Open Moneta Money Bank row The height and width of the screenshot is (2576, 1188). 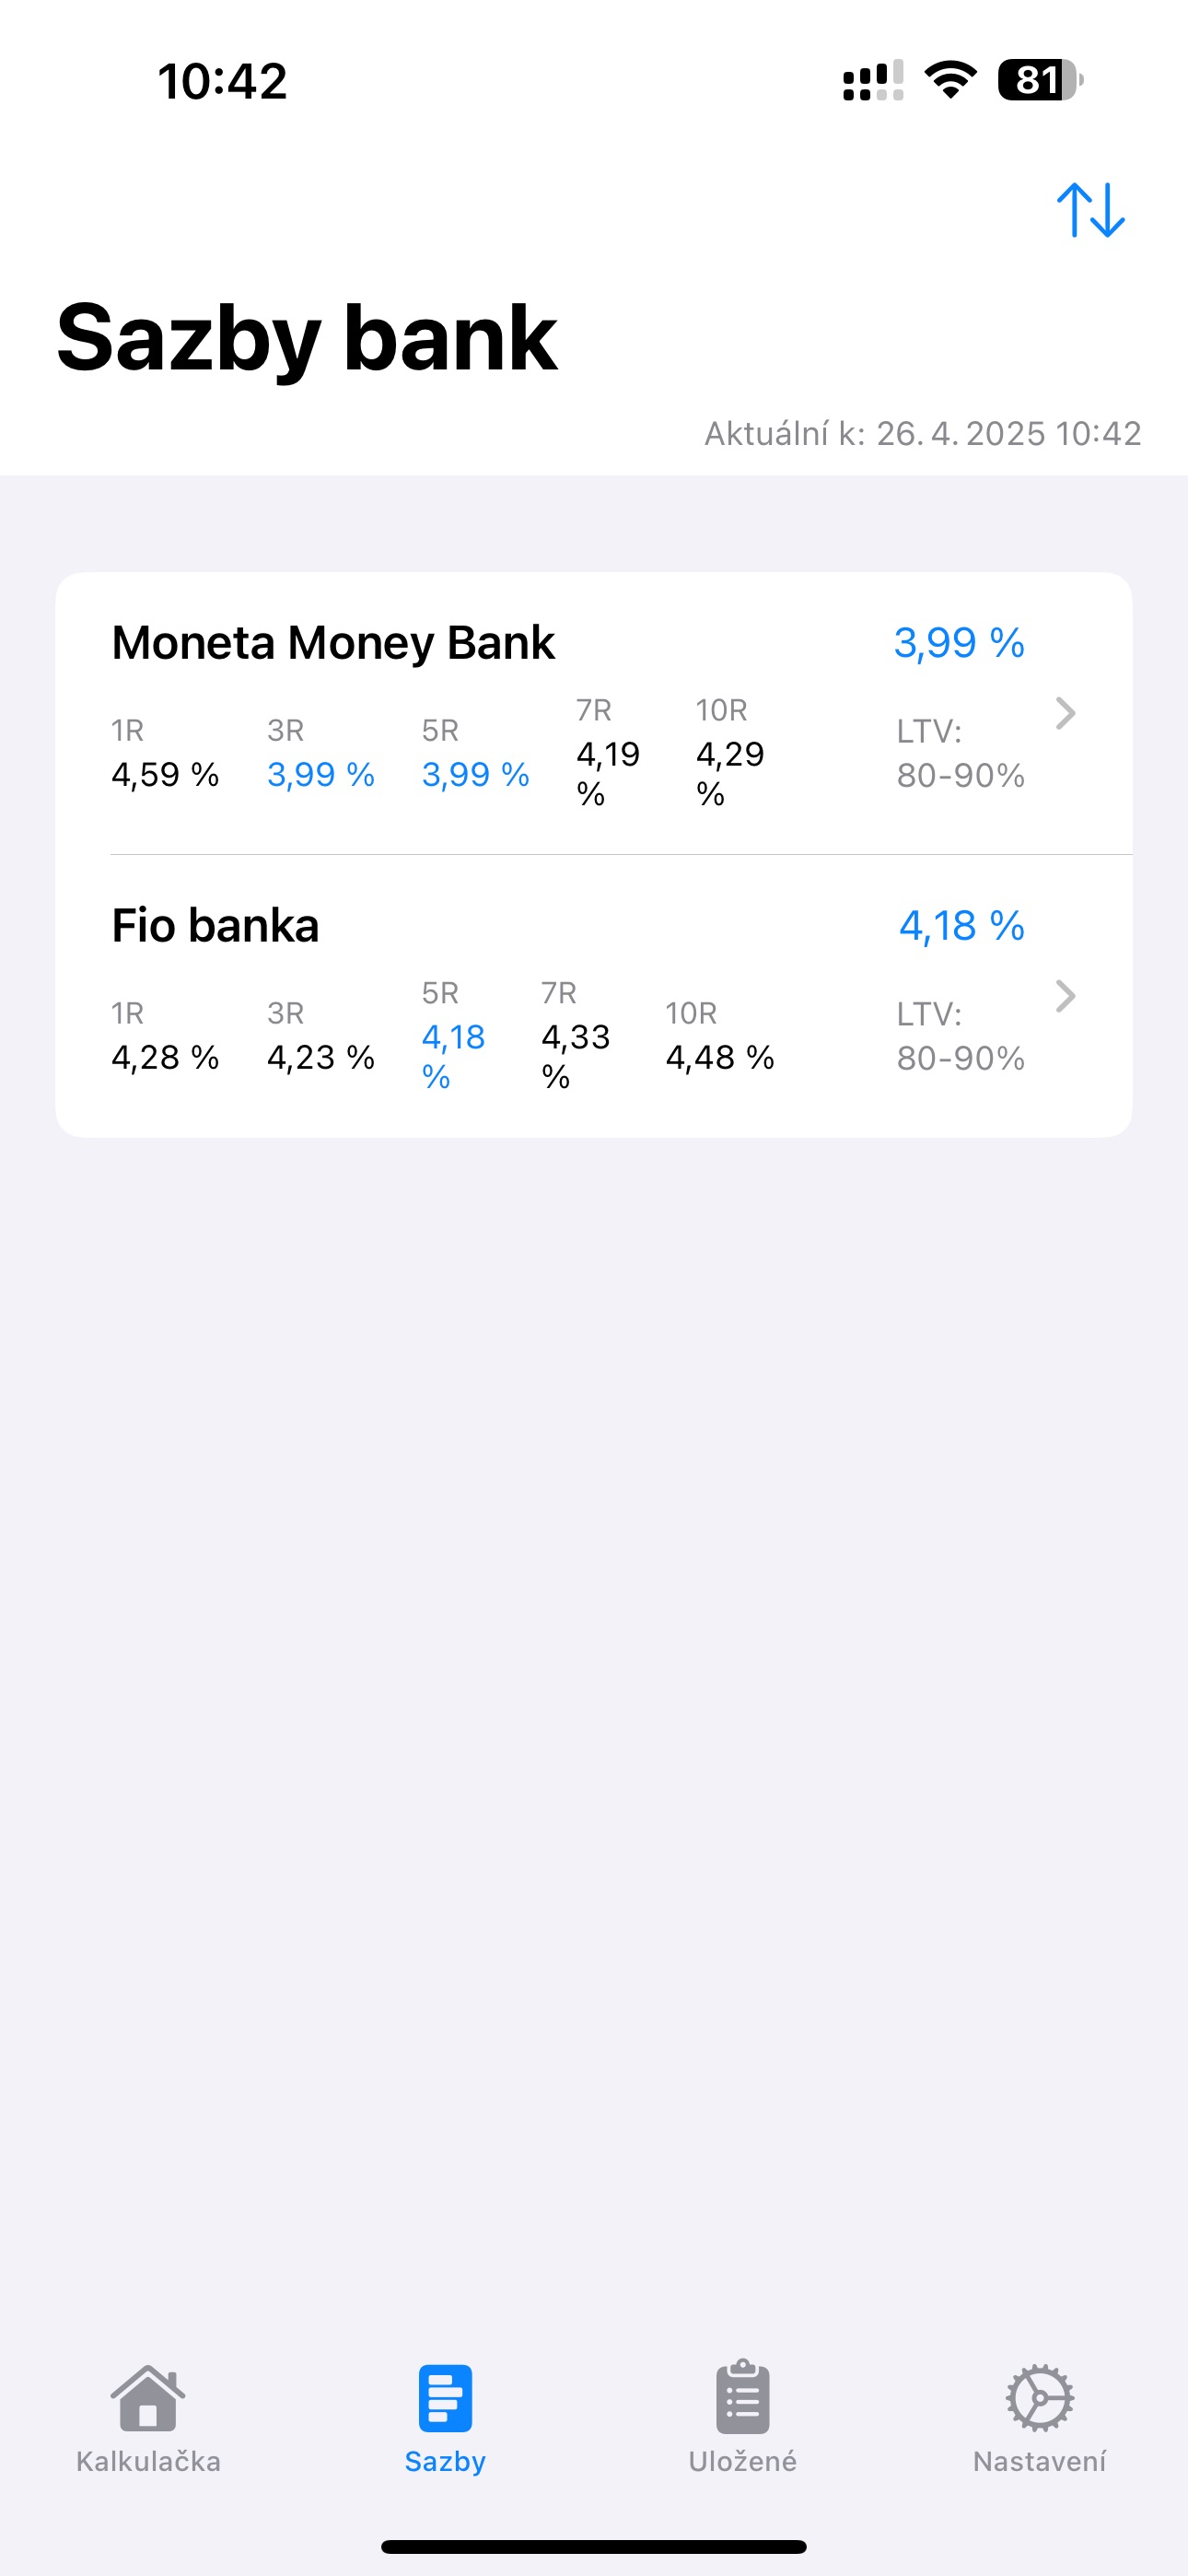(333, 643)
